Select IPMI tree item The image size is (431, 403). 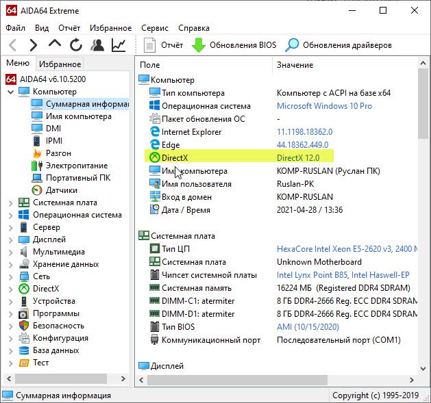(47, 141)
